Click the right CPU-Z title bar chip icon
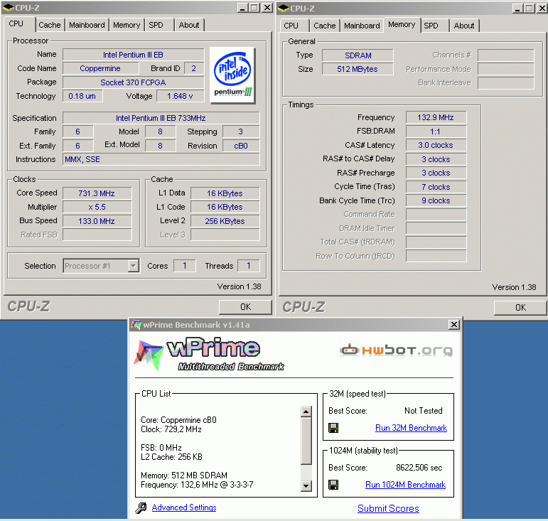 pyautogui.click(x=283, y=9)
